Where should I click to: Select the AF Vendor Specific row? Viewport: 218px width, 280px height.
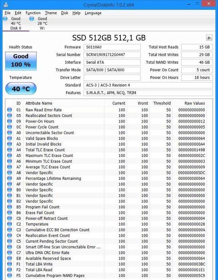click(x=106, y=184)
